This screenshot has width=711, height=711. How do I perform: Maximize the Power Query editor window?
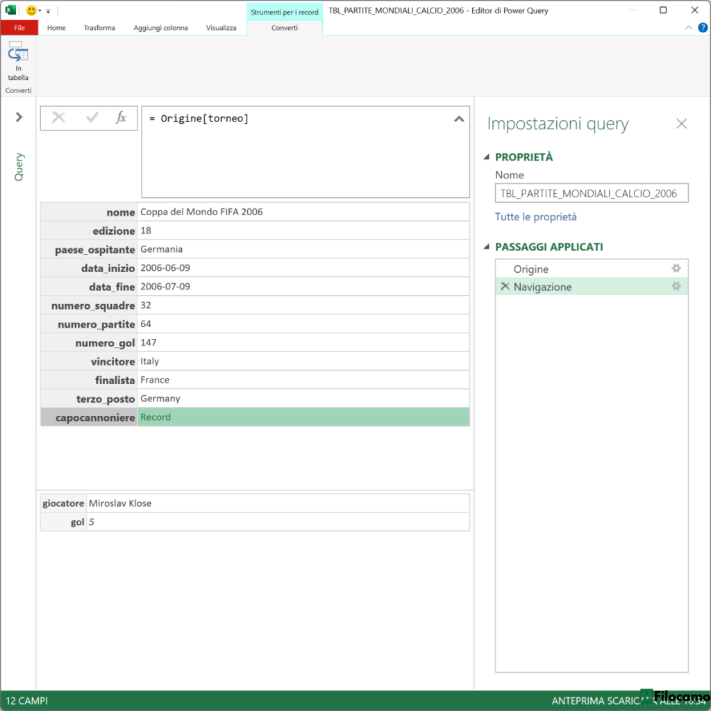pos(663,10)
